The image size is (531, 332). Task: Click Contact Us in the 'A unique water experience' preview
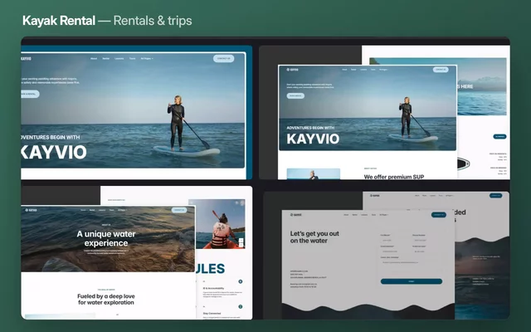(x=179, y=210)
